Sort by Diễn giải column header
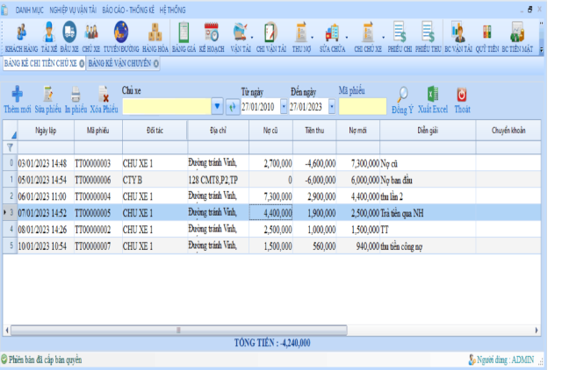The width and height of the screenshot is (562, 370). [x=428, y=131]
